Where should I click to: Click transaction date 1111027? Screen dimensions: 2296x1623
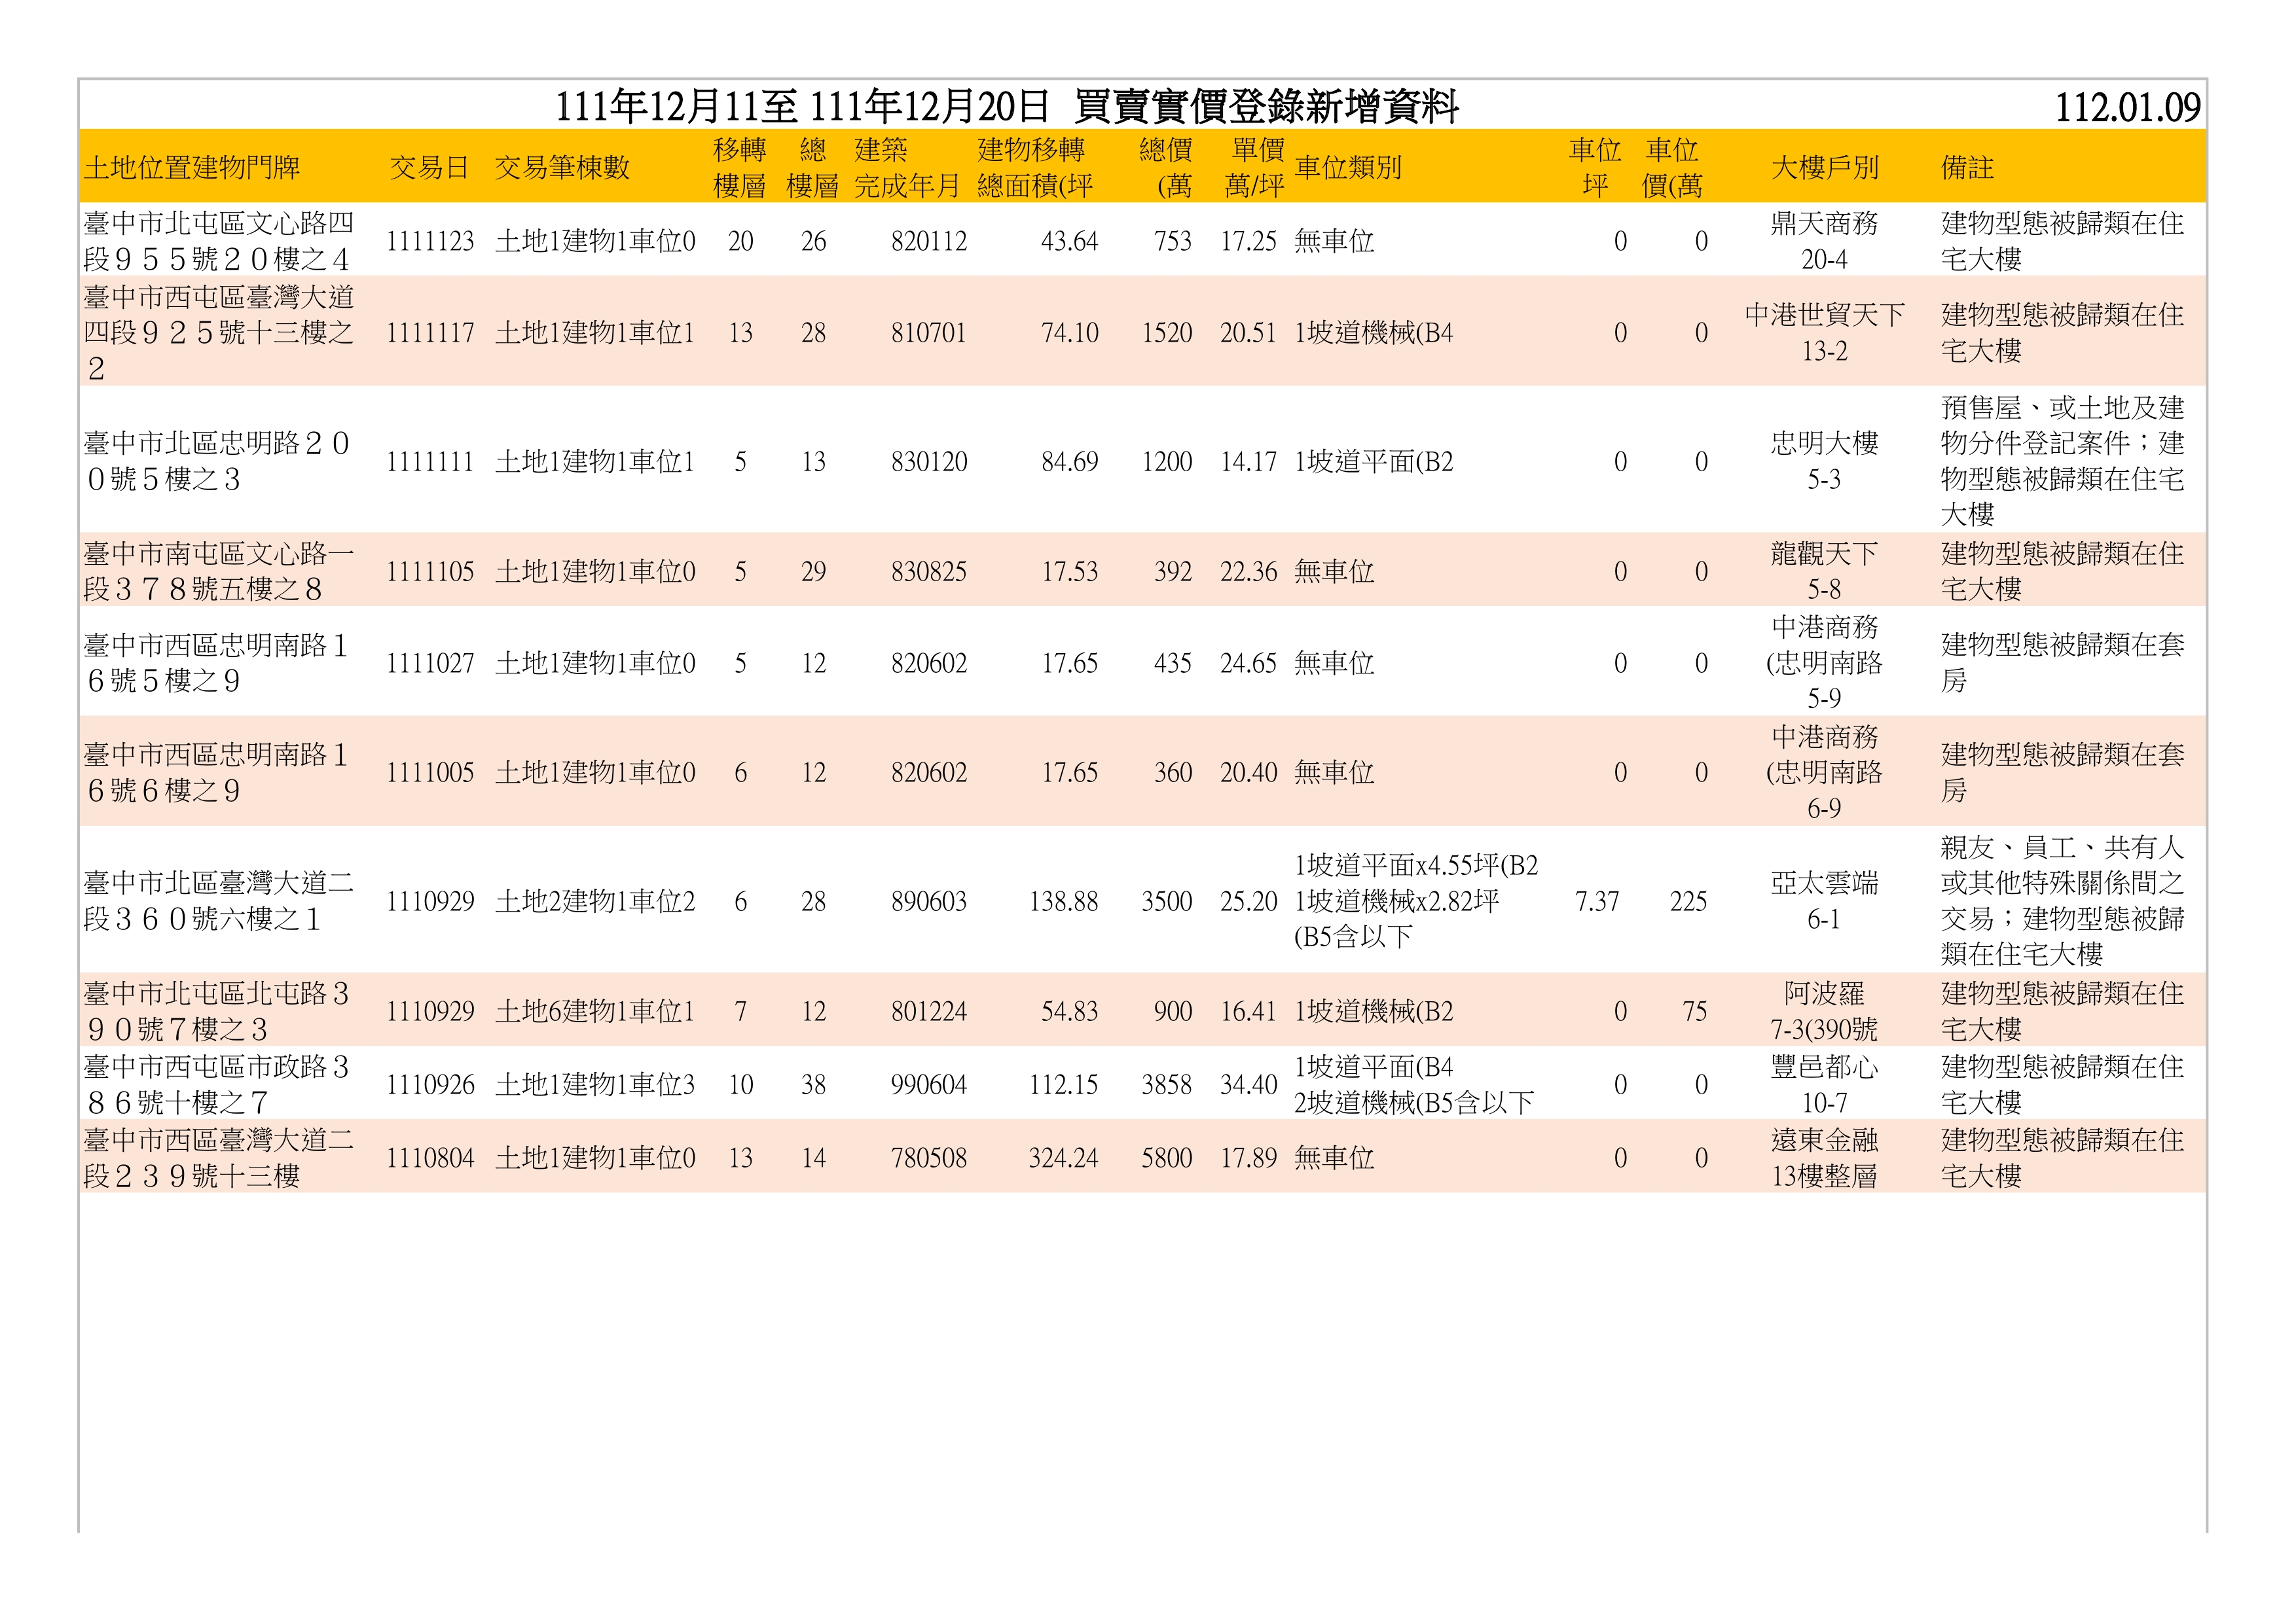[430, 664]
